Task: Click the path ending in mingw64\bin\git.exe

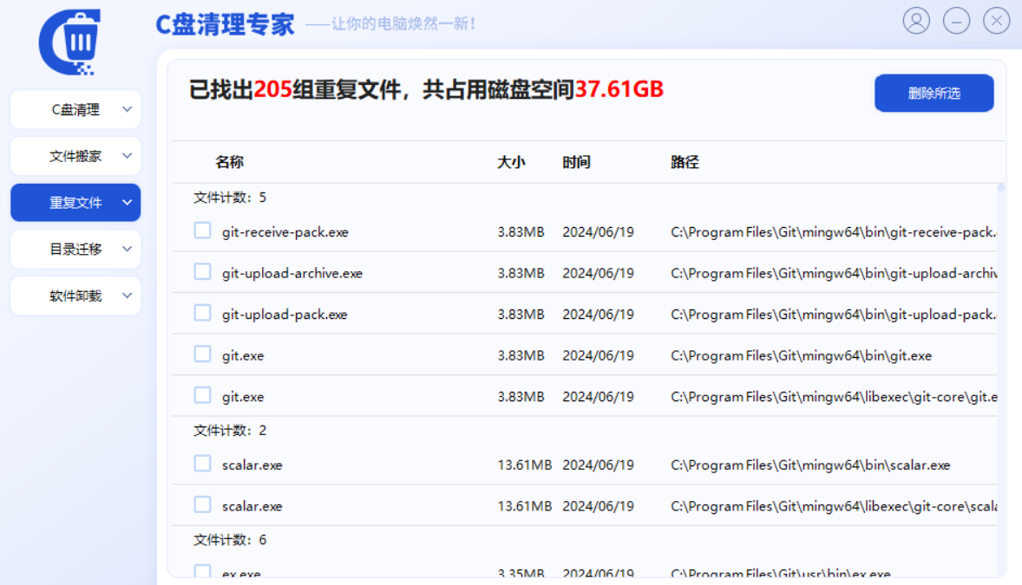Action: (801, 355)
